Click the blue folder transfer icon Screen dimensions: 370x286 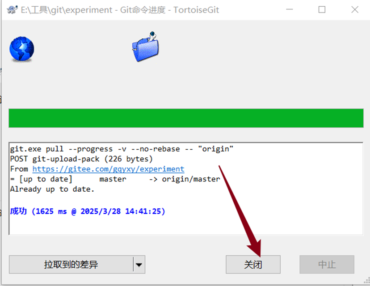[x=145, y=47]
